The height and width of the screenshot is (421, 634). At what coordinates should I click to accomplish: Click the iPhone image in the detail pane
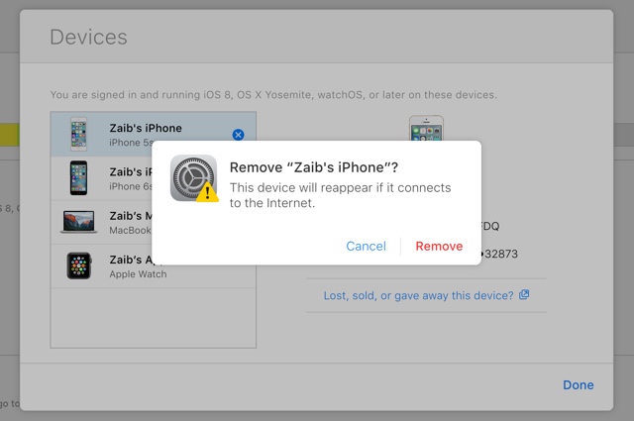426,128
